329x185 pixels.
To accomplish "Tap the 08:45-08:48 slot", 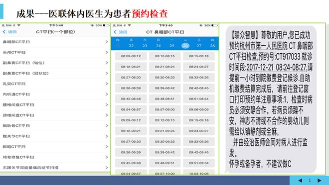I will 131,99.
